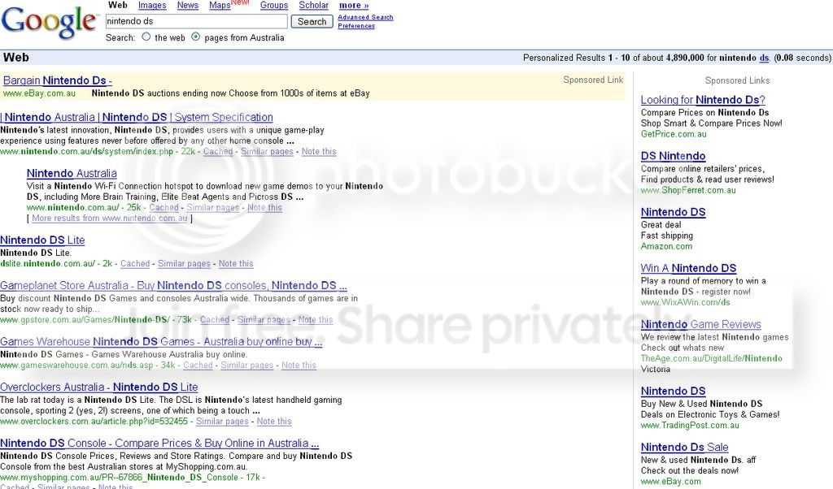This screenshot has height=489, width=833.
Task: Click 'Similar pages' for dslite.nintendo.com.au result
Action: [x=184, y=264]
